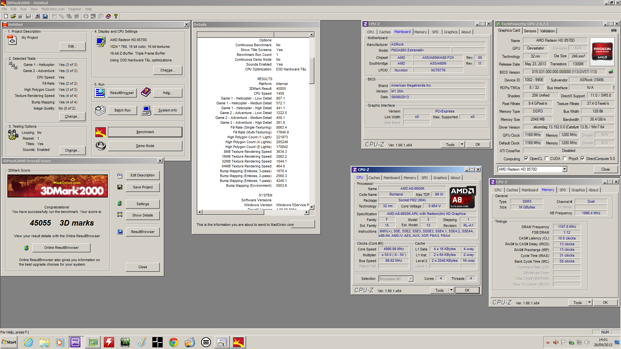Click the Bus Interface question mark in GPU-Z
The width and height of the screenshot is (621, 349).
click(613, 88)
